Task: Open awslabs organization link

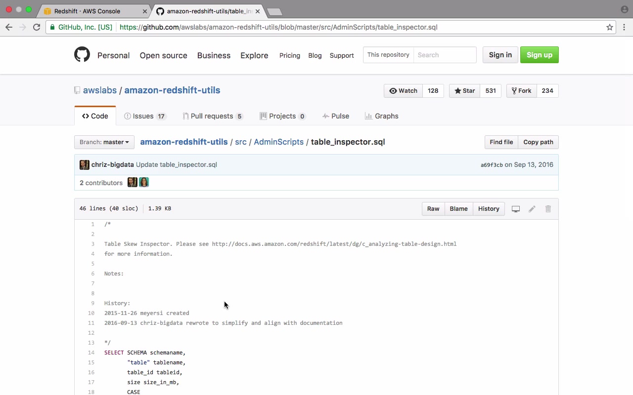Action: (100, 90)
